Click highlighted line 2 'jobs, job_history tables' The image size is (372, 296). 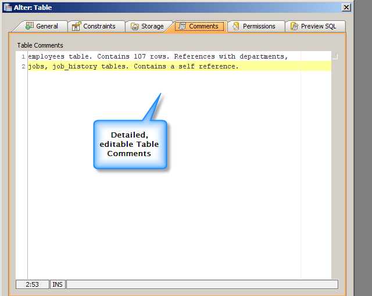coord(78,66)
